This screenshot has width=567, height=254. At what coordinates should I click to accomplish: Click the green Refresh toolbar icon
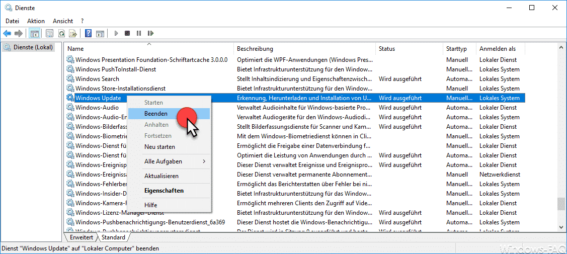pos(61,34)
